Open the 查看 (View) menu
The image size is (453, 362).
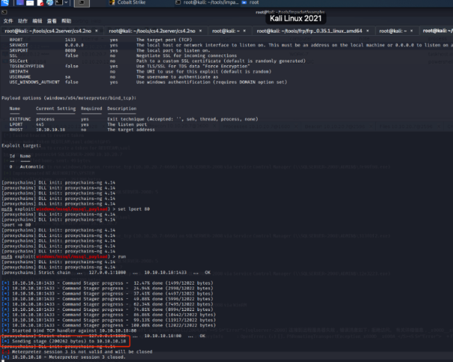coord(52,21)
